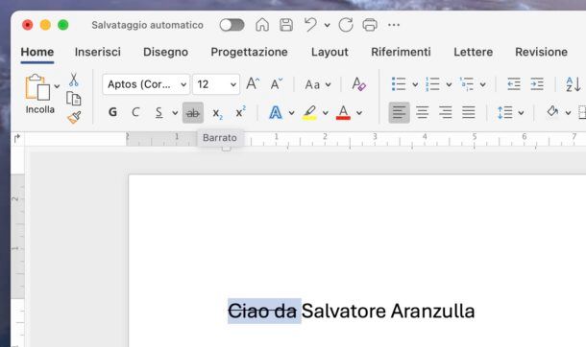Expand font color dropdown arrow

(359, 112)
